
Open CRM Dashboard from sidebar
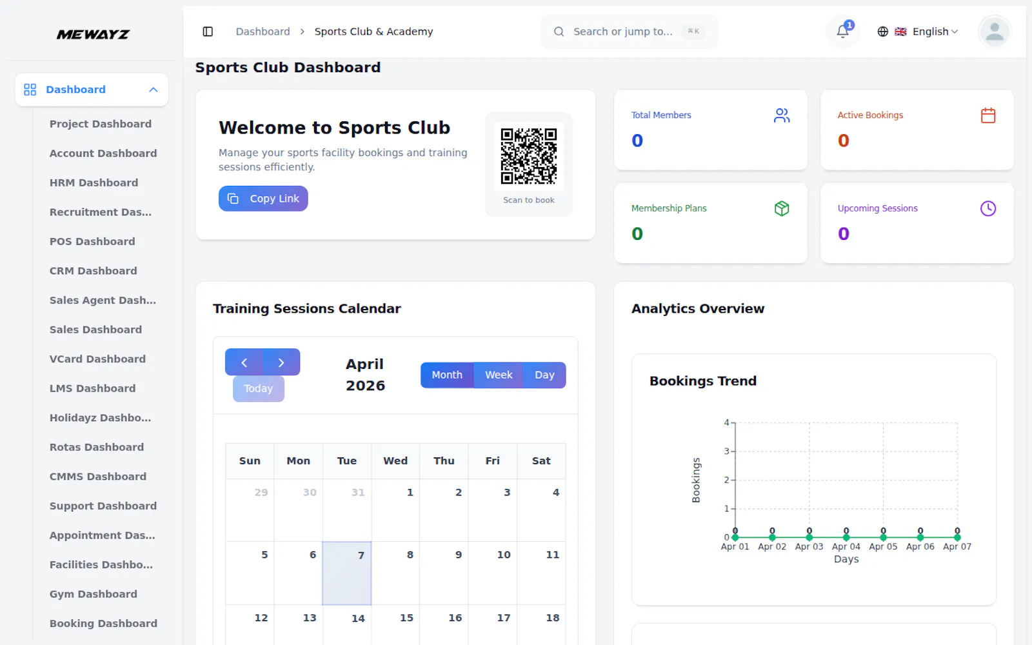[x=94, y=271]
